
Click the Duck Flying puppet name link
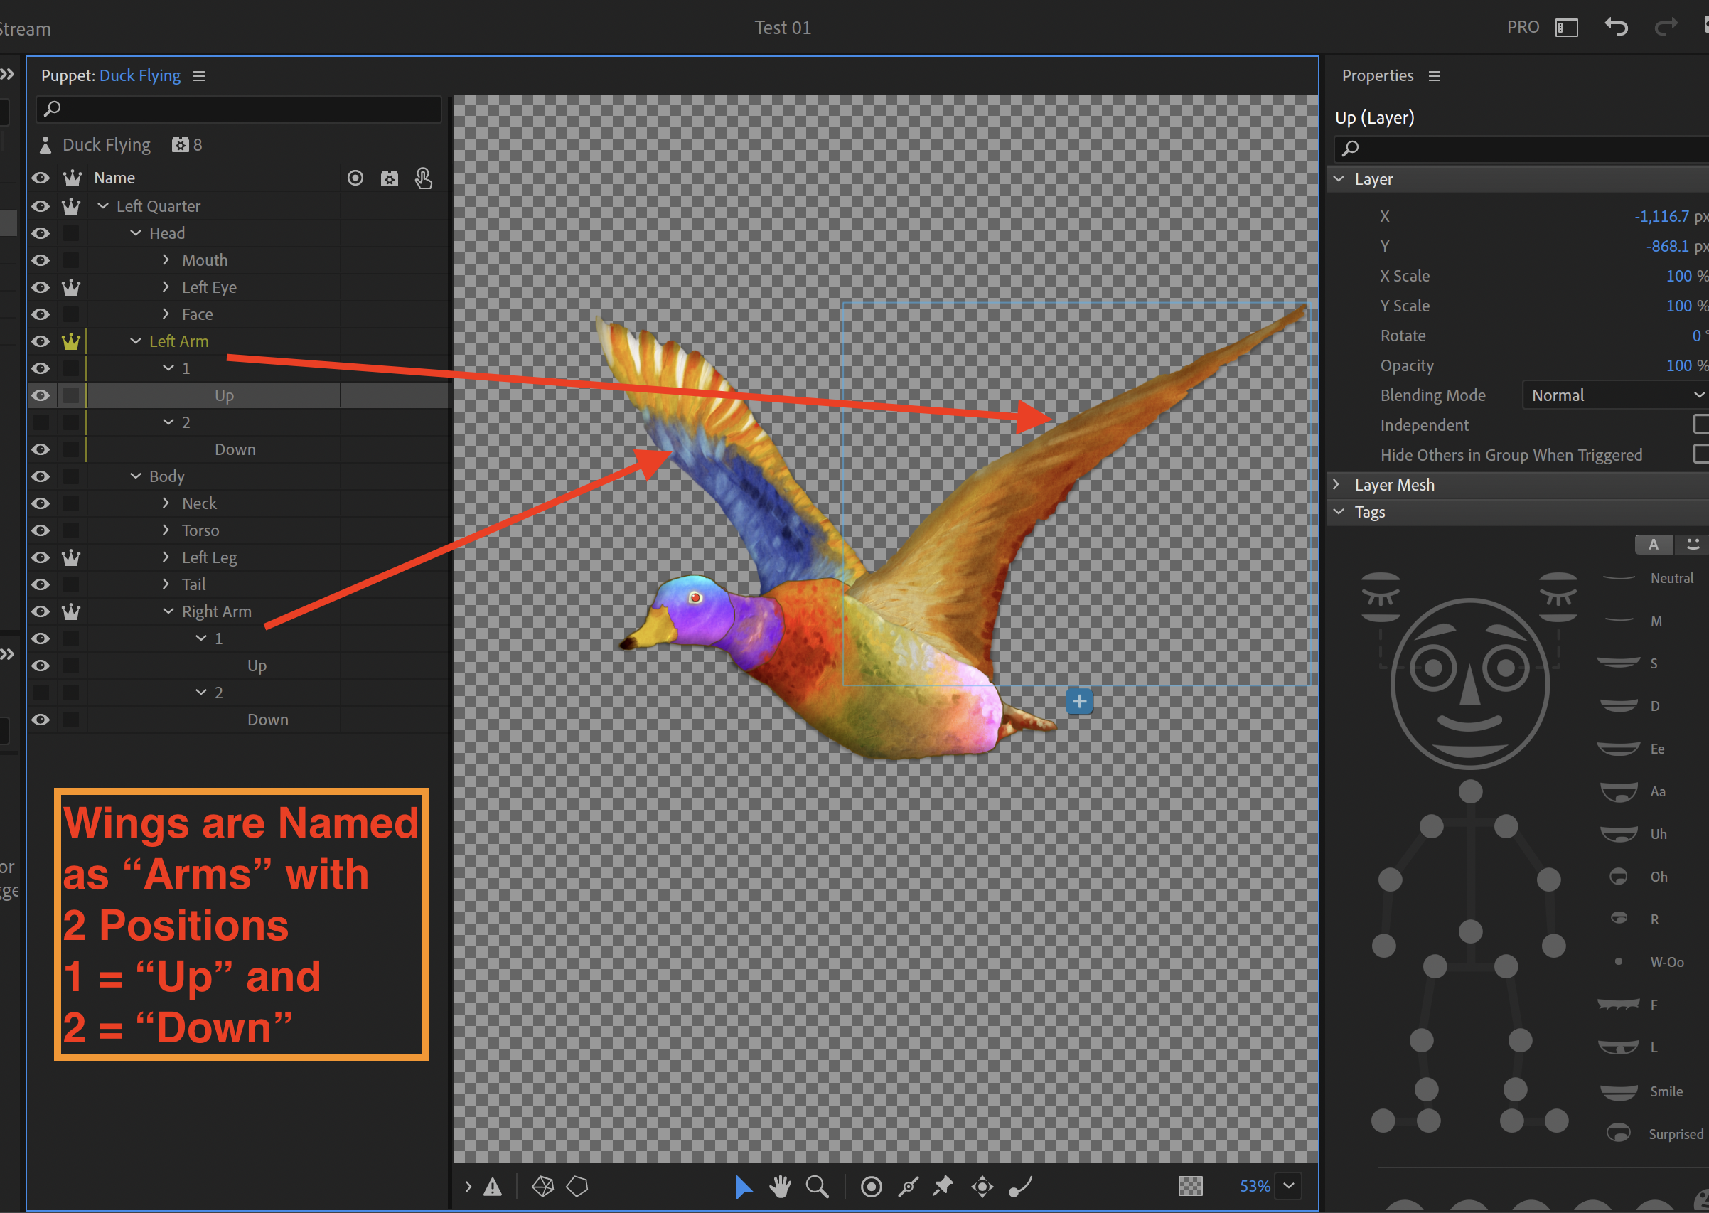tap(139, 75)
